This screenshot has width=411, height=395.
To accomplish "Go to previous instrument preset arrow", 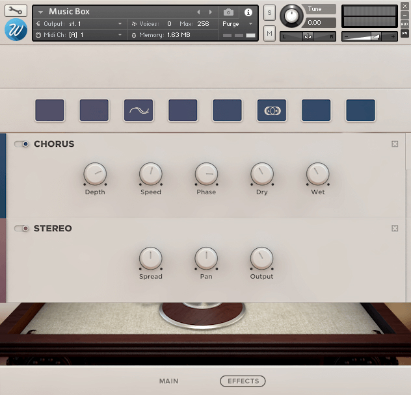I will (x=198, y=12).
